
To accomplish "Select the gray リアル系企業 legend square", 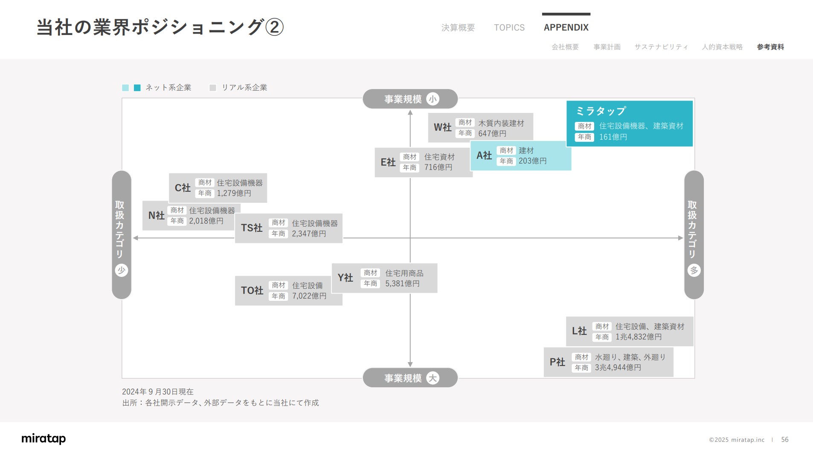I will coord(213,87).
